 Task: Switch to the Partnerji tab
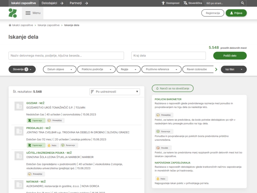click(79, 3)
